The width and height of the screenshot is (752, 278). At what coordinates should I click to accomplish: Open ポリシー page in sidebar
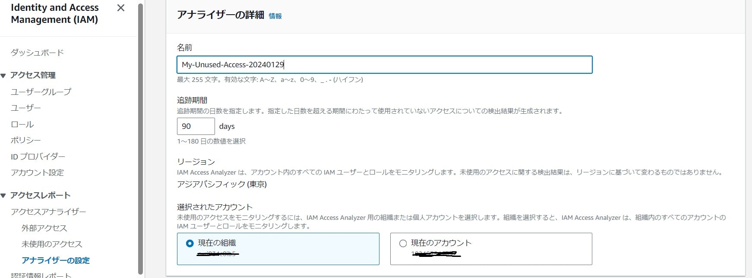26,140
